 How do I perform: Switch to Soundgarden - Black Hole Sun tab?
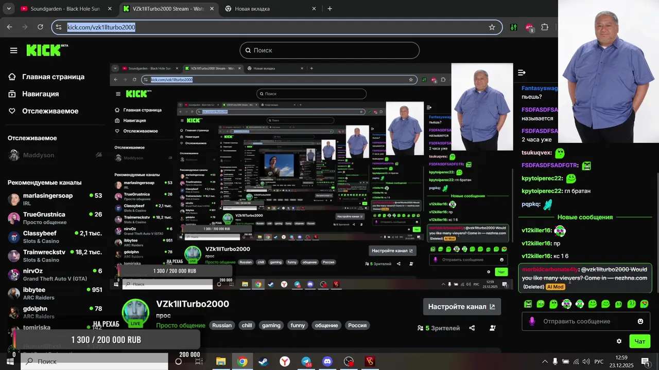65,9
